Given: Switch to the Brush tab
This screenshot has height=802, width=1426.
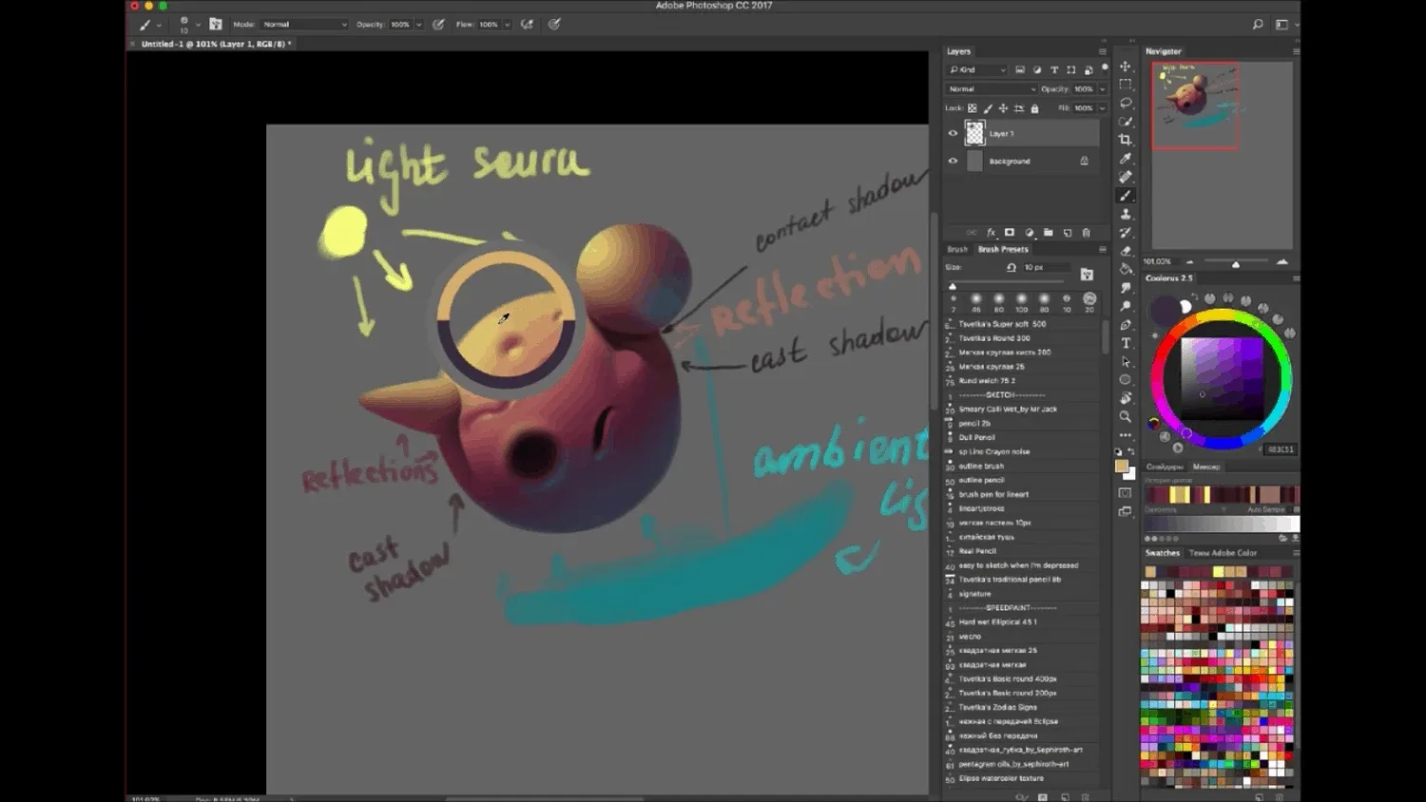Looking at the screenshot, I should (957, 250).
